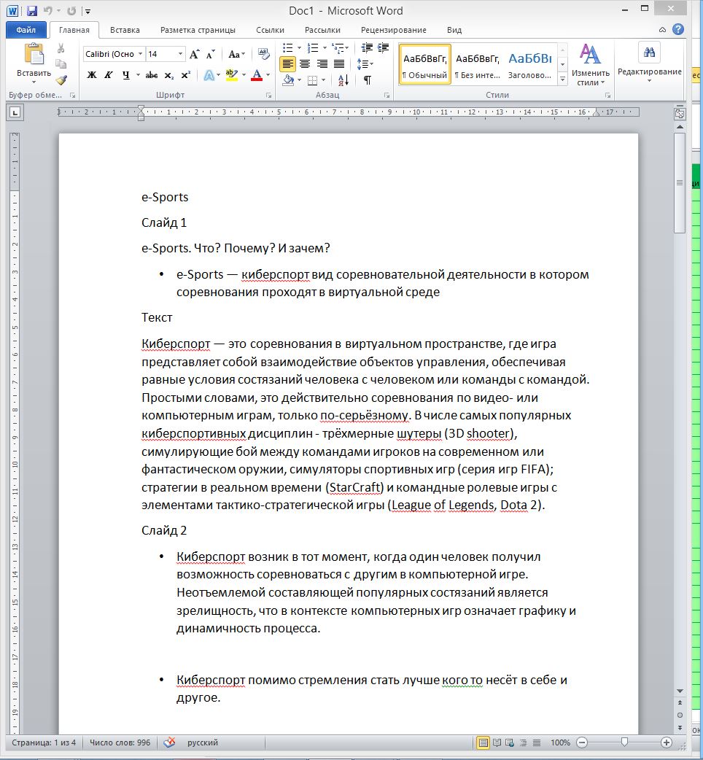703x760 pixels.
Task: Open borders dropdown arrow
Action: 323,80
